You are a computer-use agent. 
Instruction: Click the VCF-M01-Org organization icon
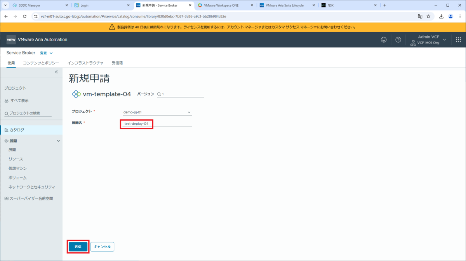[413, 43]
